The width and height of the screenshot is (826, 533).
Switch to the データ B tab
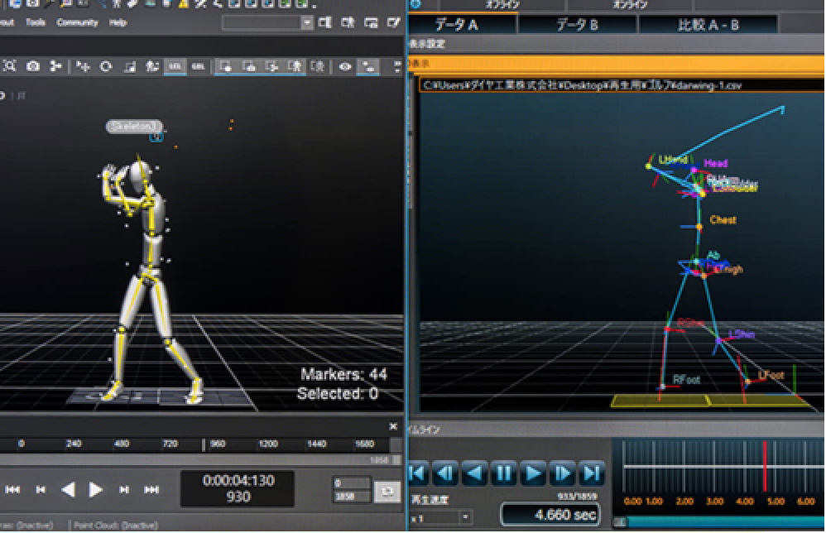577,25
